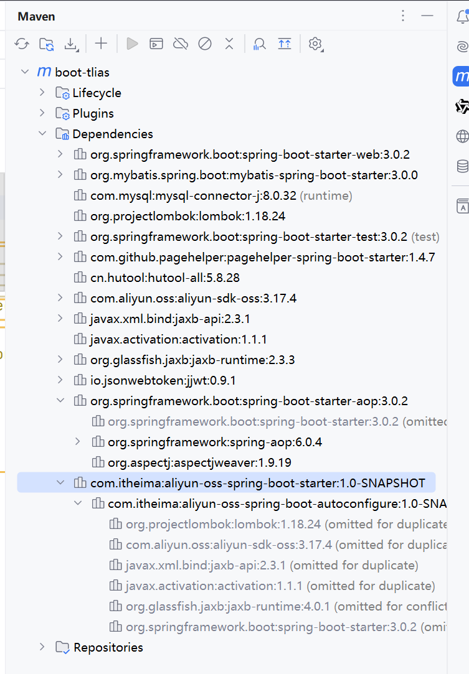This screenshot has height=674, width=469.
Task: Collapse spring-boot-starter-aop:3.0.2 node
Action: (x=60, y=401)
